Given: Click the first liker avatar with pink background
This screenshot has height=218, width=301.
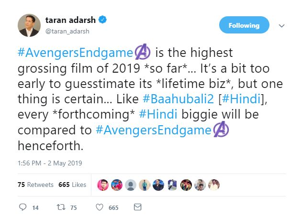Looking at the screenshot, I should [103, 185].
